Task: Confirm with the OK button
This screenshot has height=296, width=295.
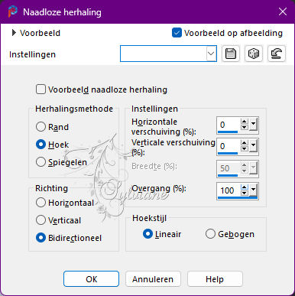Action: (91, 279)
